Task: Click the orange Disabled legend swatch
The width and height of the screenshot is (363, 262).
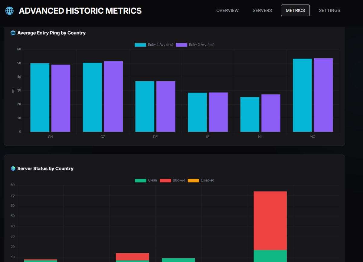Action: 194,181
